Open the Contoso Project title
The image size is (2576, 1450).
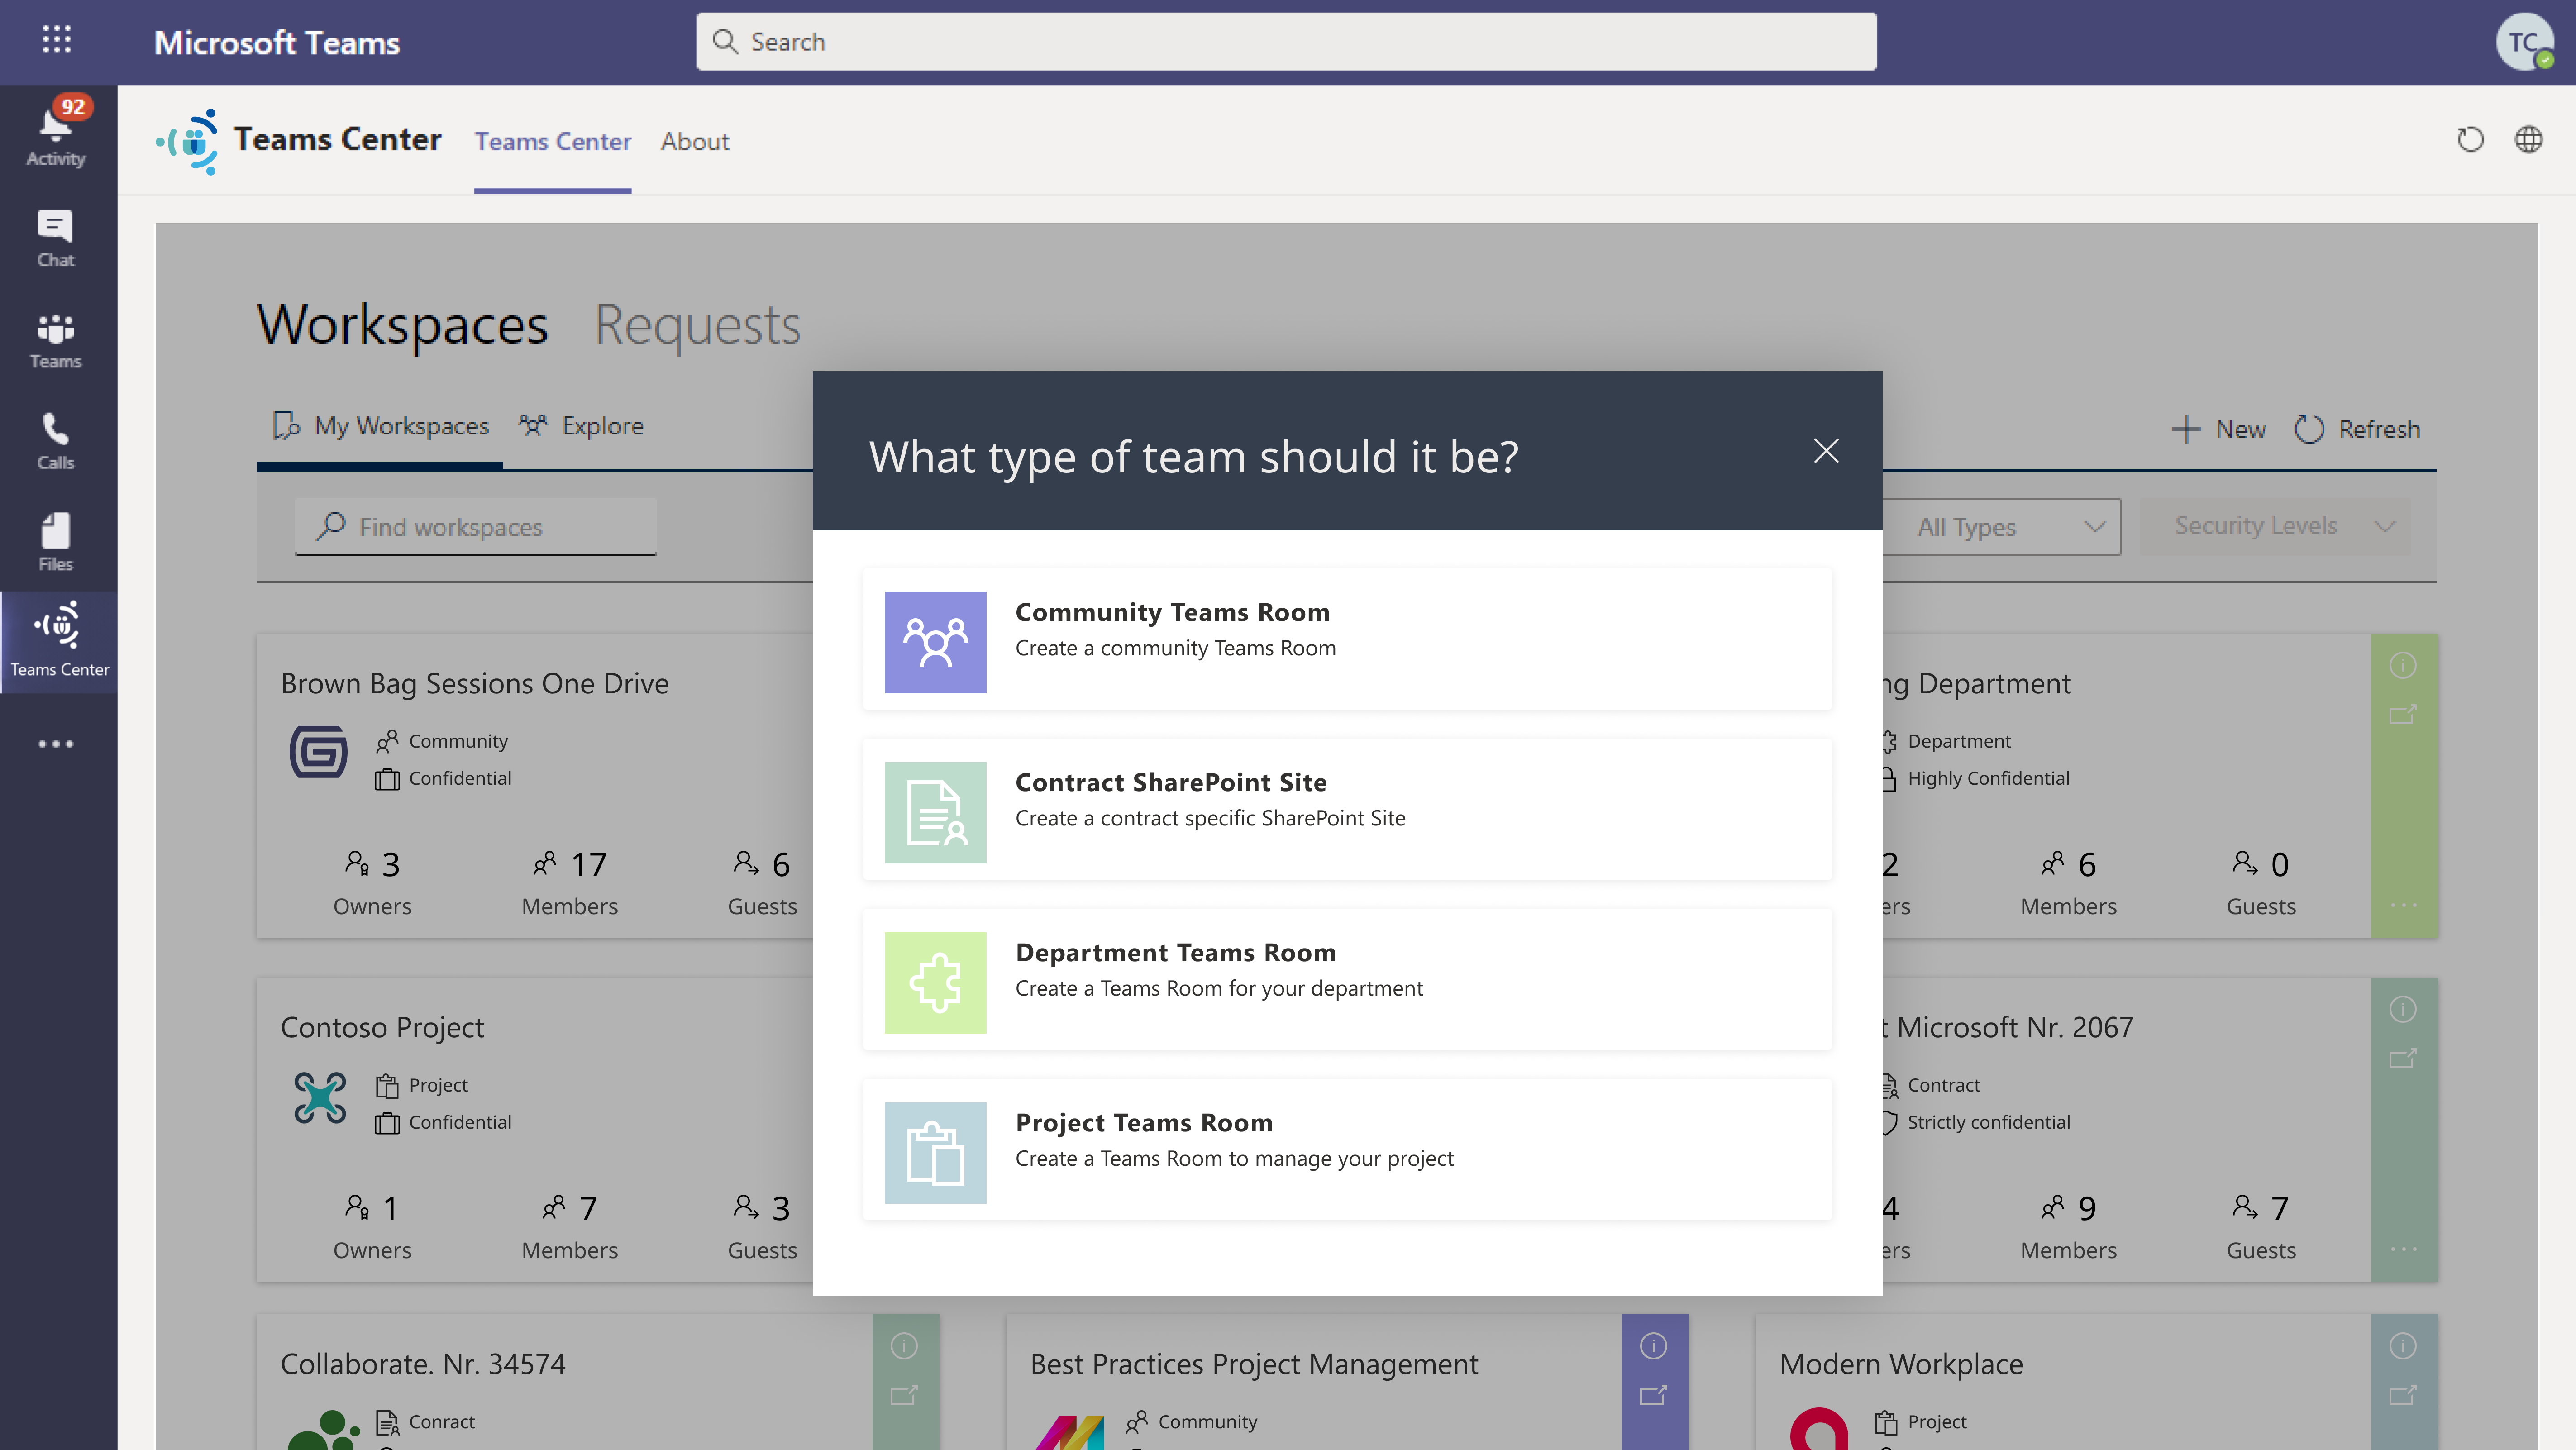[x=382, y=1028]
